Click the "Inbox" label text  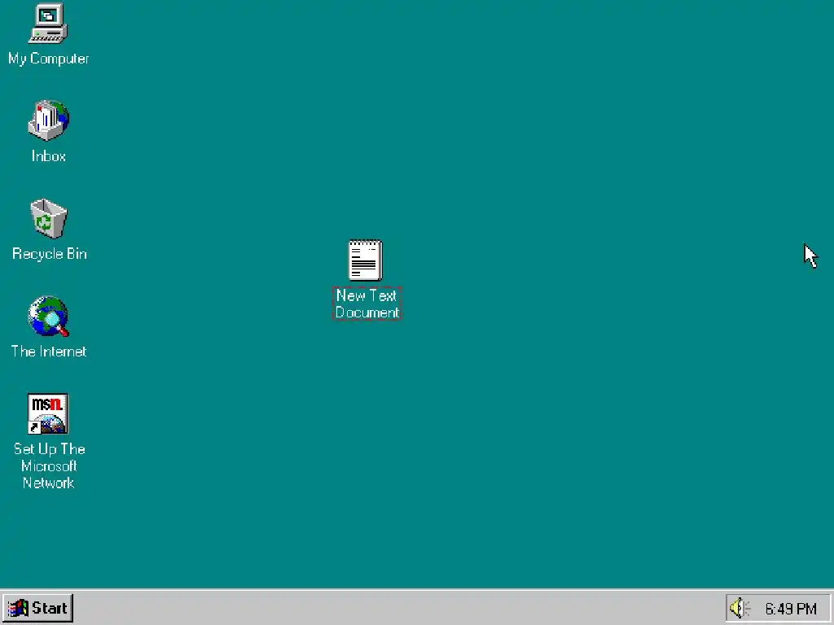48,155
